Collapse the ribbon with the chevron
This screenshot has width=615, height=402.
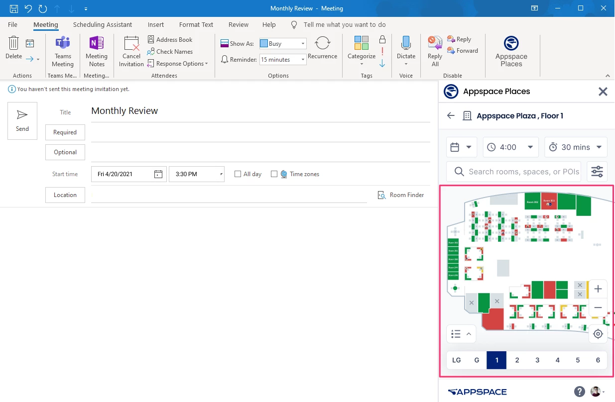coord(608,76)
